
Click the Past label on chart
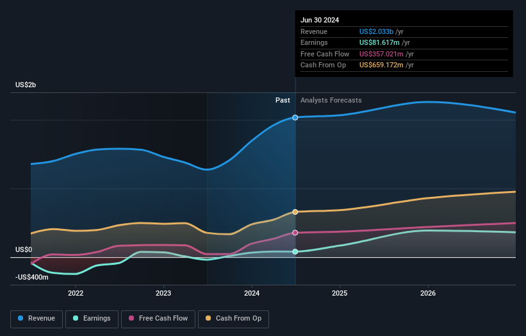pos(283,100)
